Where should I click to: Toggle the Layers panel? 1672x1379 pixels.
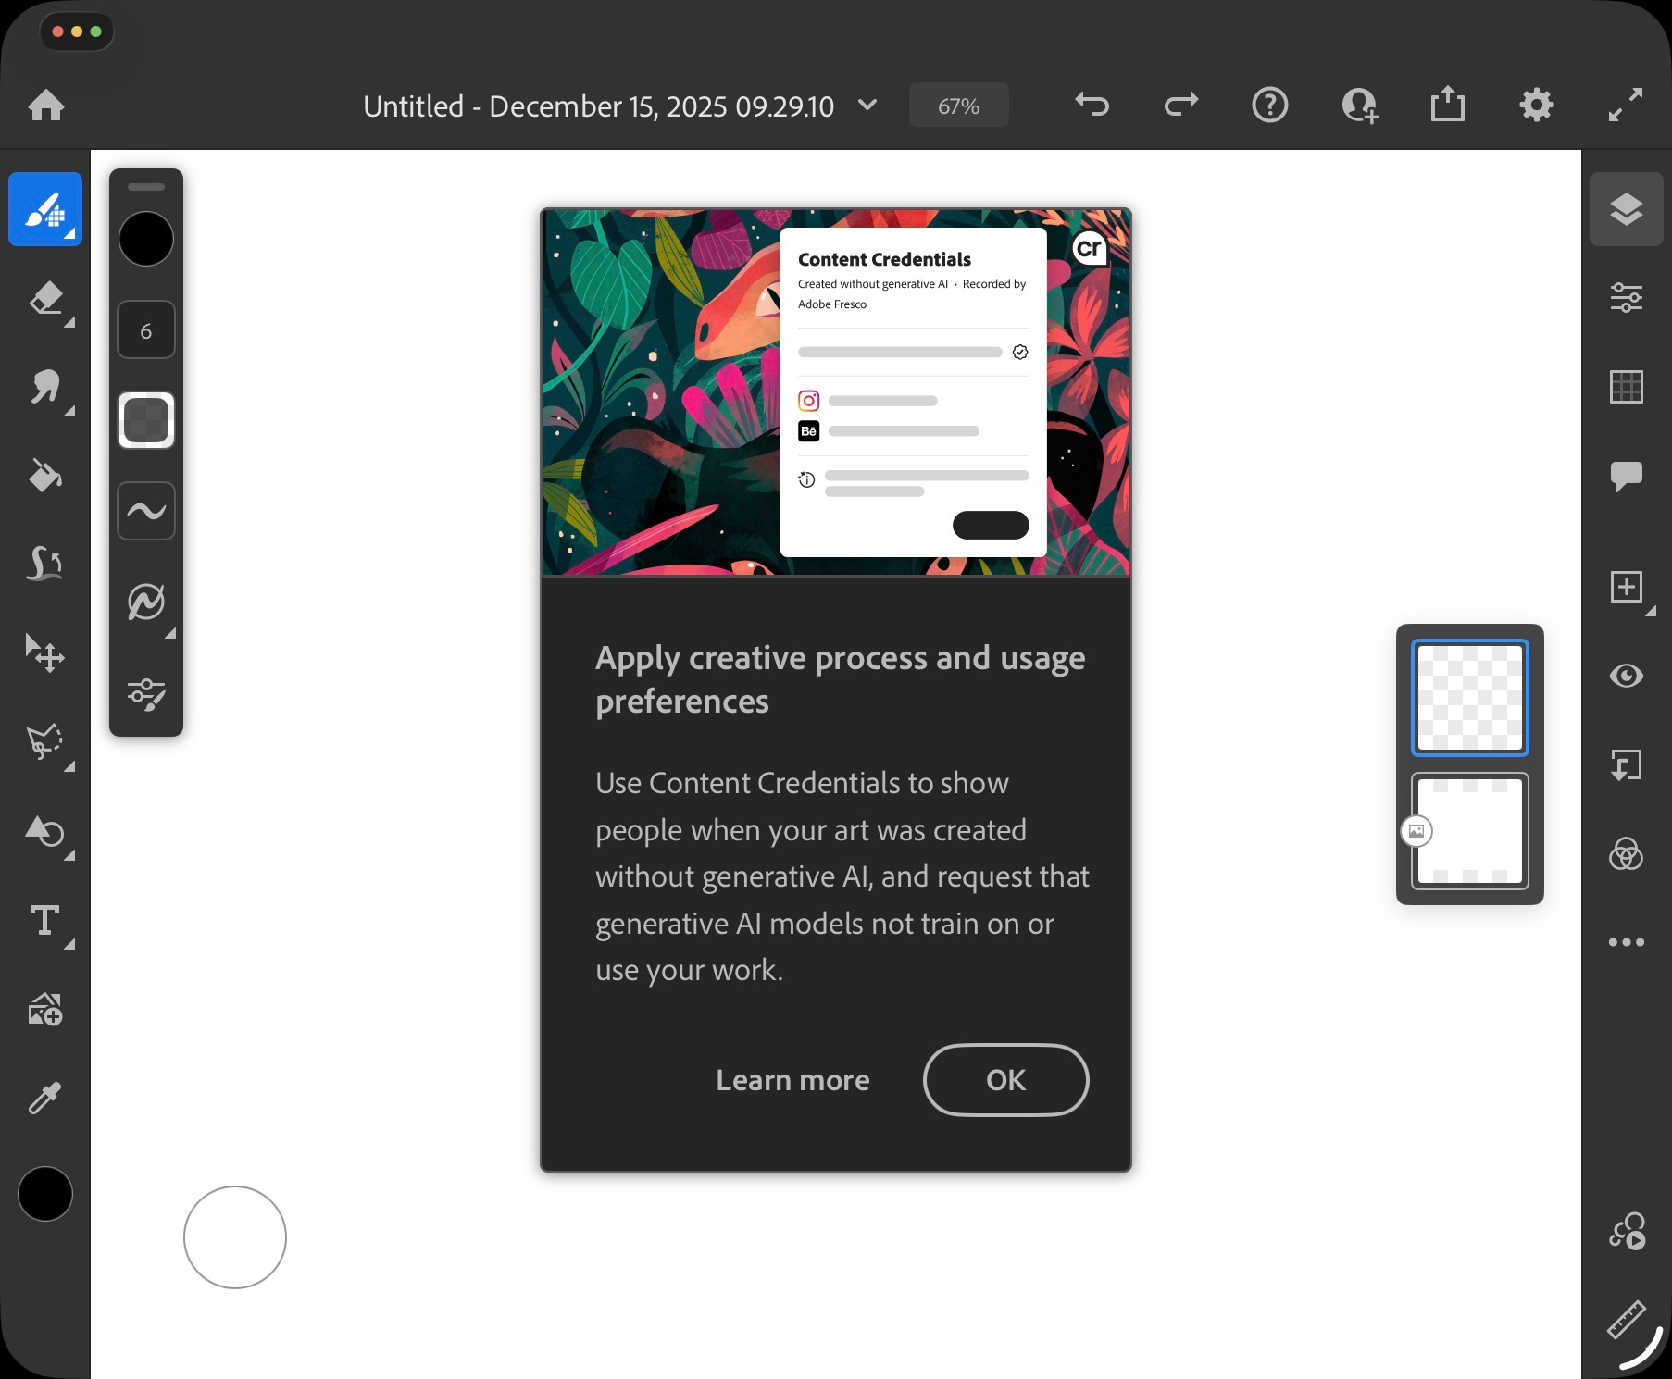(x=1626, y=210)
